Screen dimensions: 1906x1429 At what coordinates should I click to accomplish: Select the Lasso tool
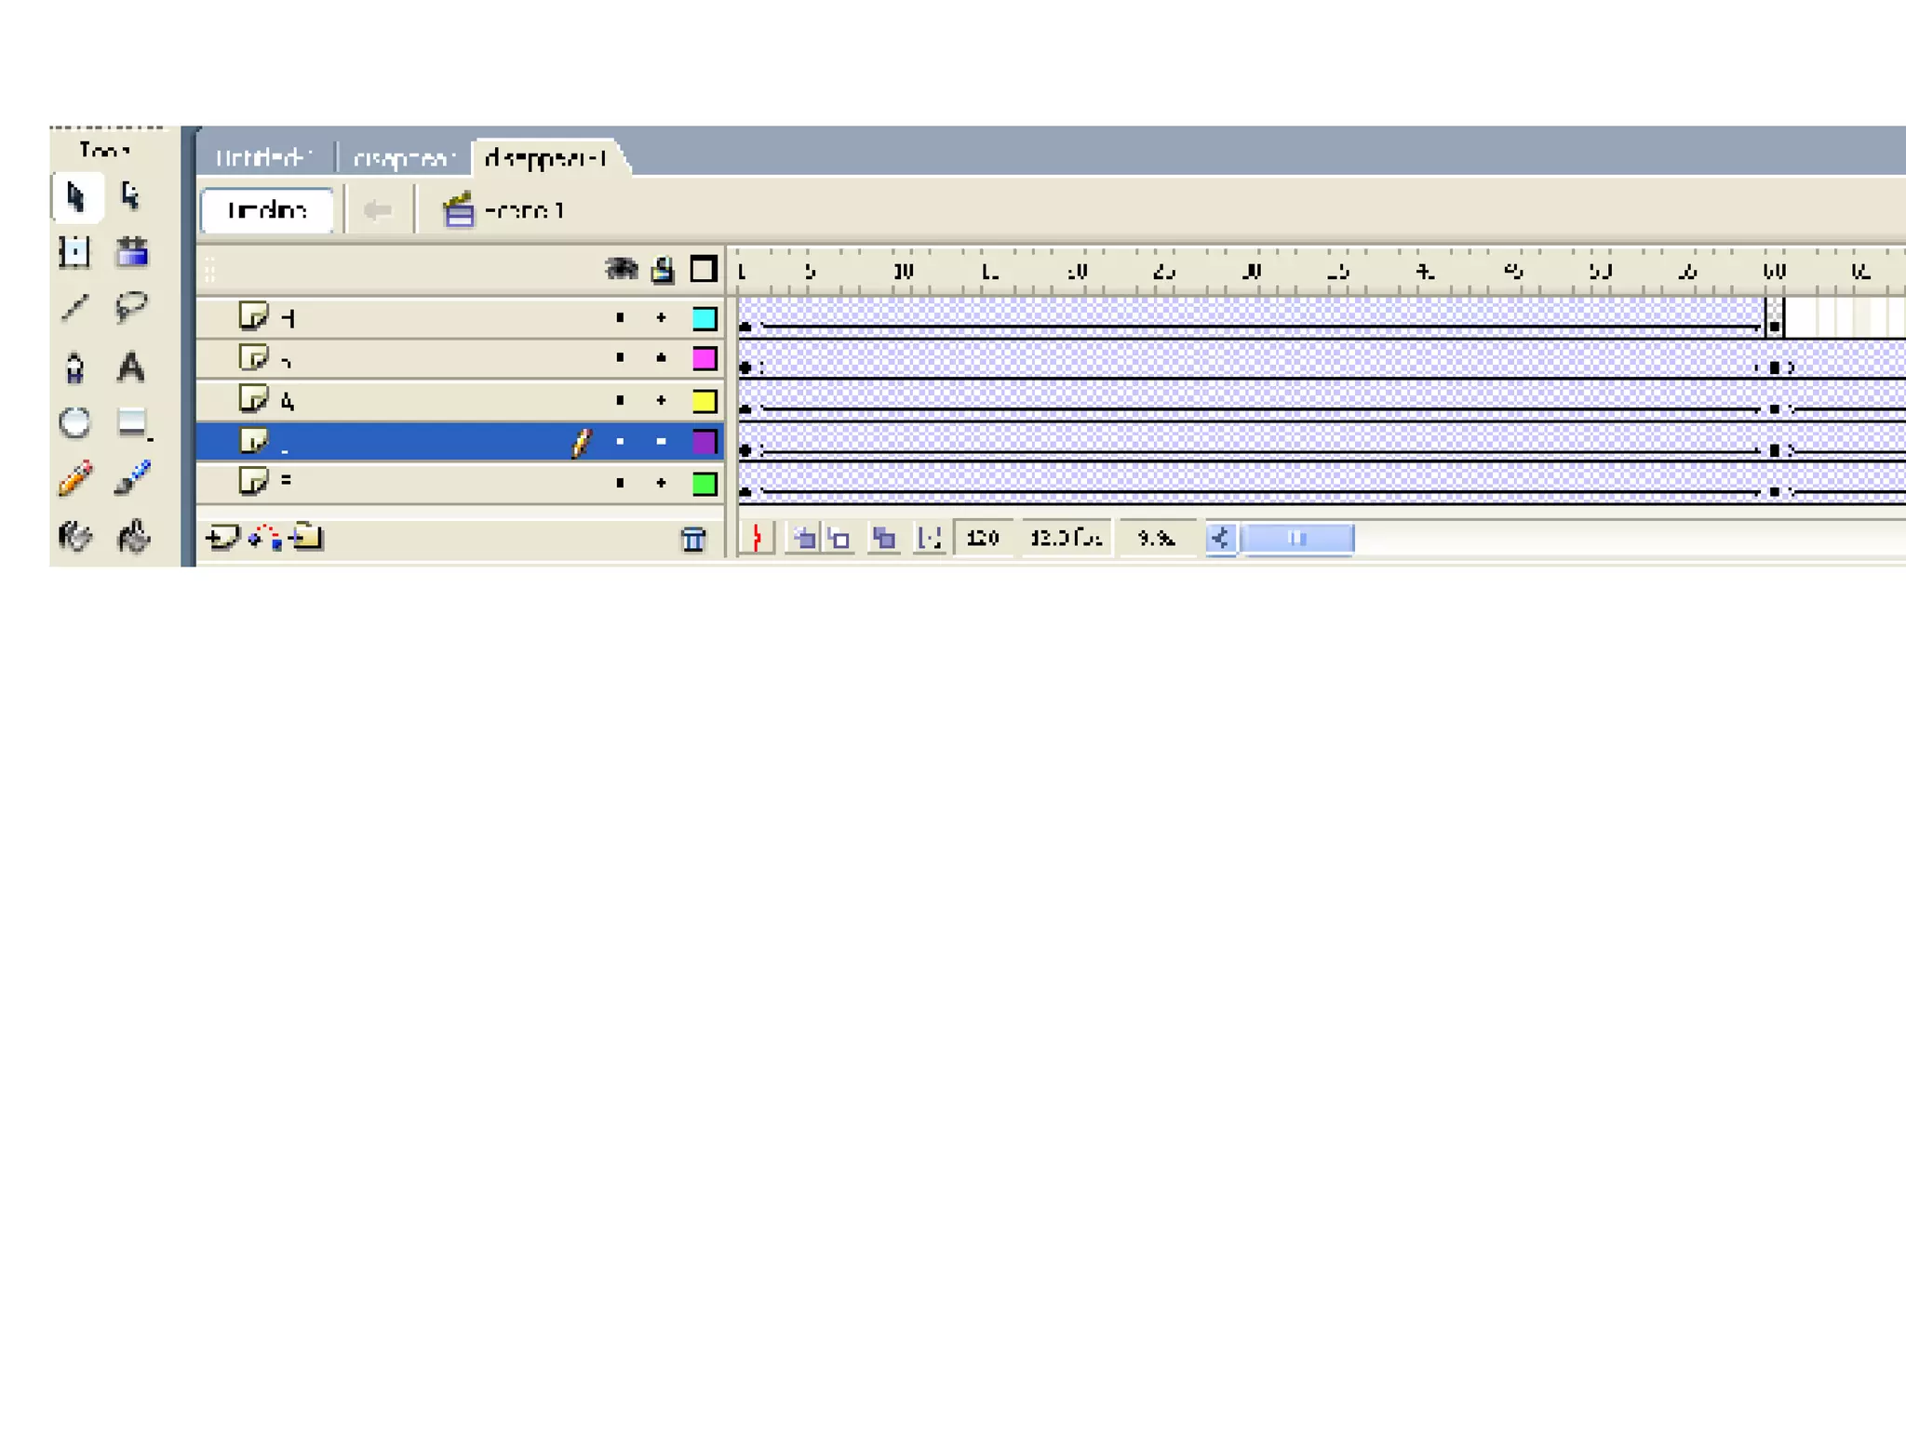pos(131,306)
